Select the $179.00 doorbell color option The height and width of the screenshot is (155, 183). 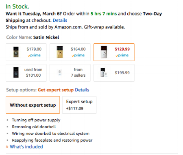coord(26,52)
